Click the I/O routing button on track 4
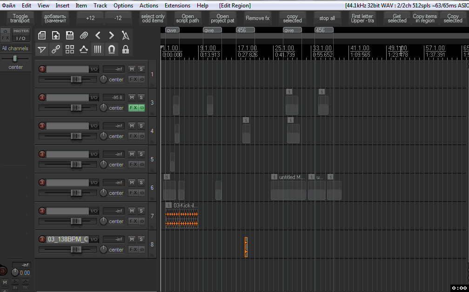The height and width of the screenshot is (292, 469). coord(94,126)
